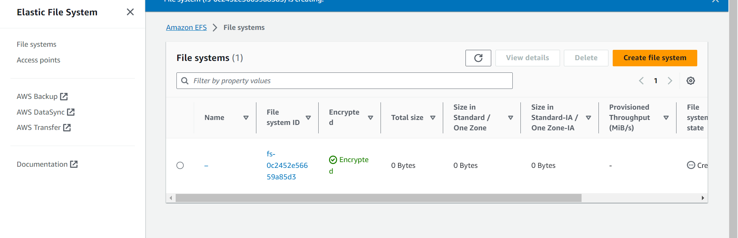Click the search magnifier icon in filter box
The image size is (738, 238).
(185, 81)
